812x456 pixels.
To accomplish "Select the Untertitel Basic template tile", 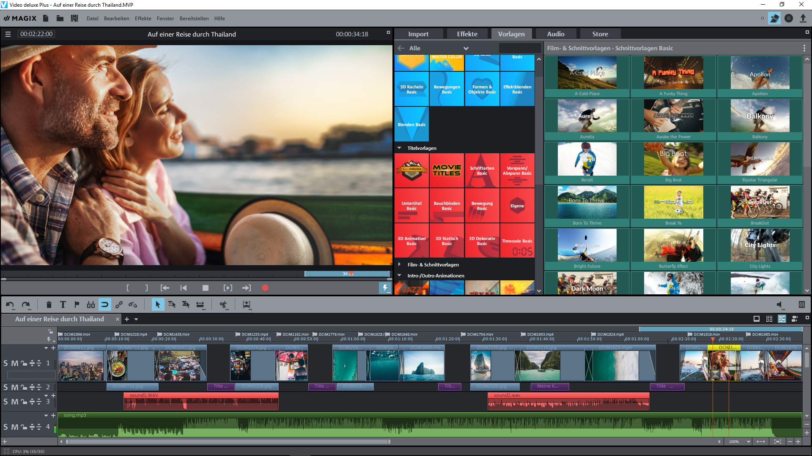I will pos(411,206).
